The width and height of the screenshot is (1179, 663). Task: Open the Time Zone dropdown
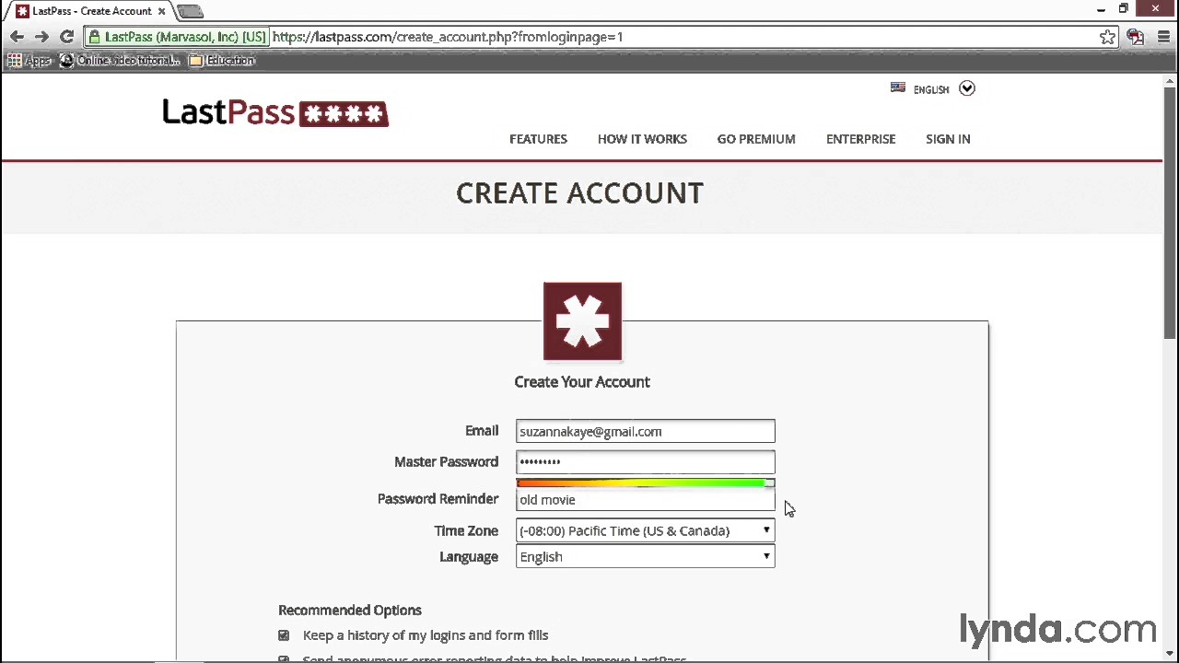pyautogui.click(x=645, y=530)
